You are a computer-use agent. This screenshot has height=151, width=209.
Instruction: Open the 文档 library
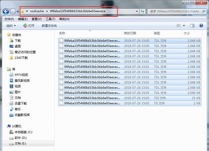[18, 98]
